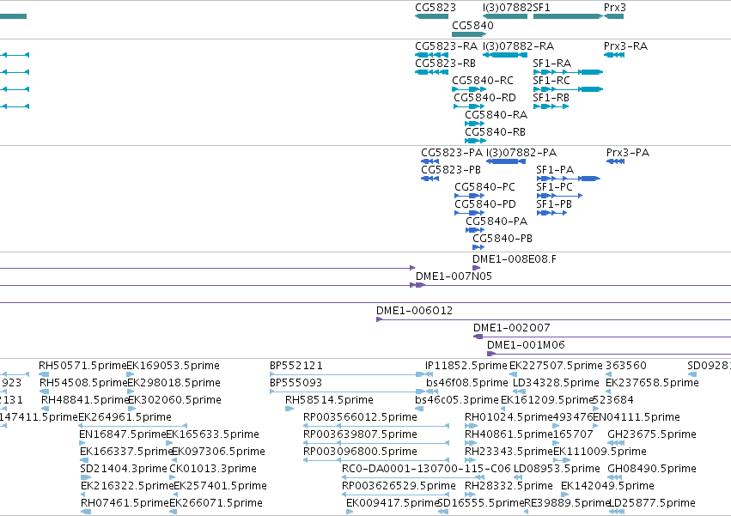Click the BP555093 cDNA label
This screenshot has width=731, height=516.
[x=296, y=383]
